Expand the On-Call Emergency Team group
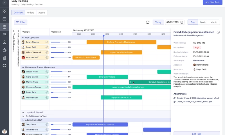Screen dimensions: 225x135 click(x=23, y=116)
